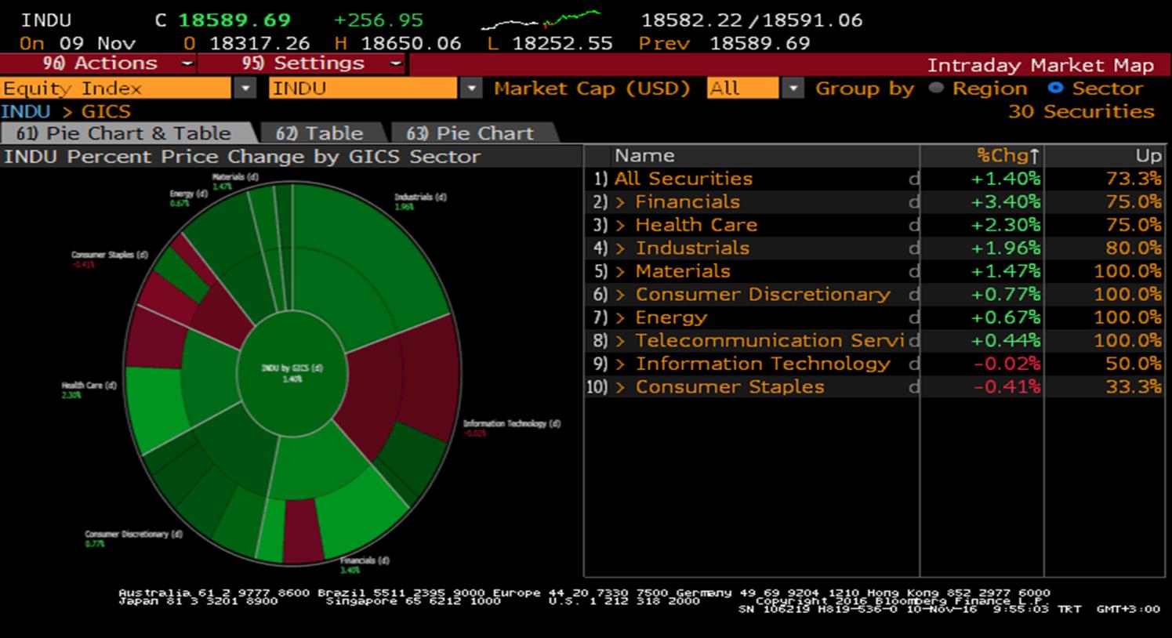The width and height of the screenshot is (1172, 638).
Task: Expand the Financials sector row
Action: [620, 202]
